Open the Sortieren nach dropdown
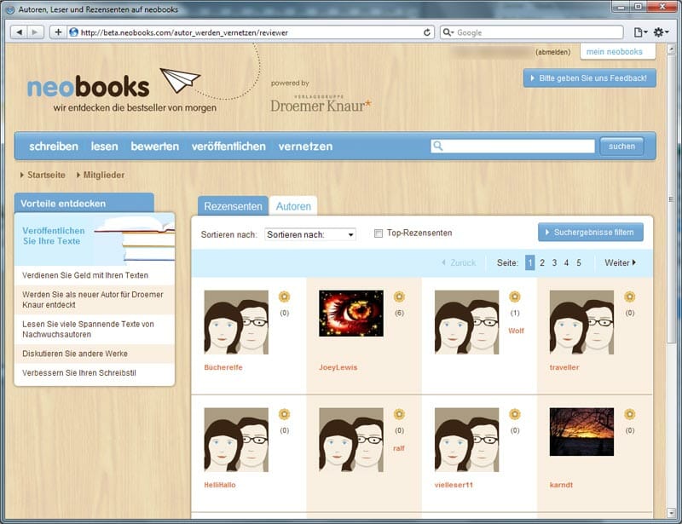The image size is (682, 524). click(310, 234)
